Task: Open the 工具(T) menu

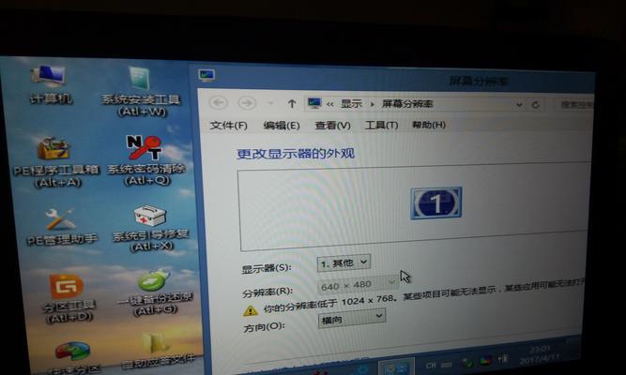Action: pyautogui.click(x=381, y=125)
